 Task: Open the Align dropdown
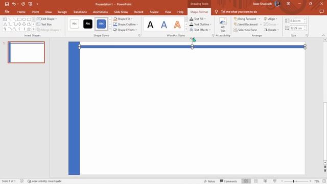(271, 19)
